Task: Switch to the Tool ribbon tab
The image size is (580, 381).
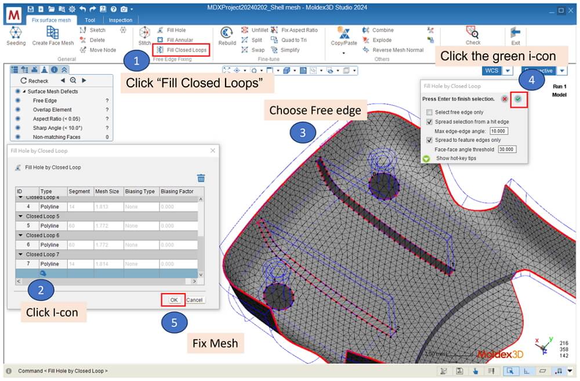Action: [89, 20]
